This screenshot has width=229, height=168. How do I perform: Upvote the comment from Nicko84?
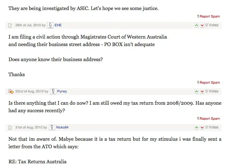(x=196, y=128)
